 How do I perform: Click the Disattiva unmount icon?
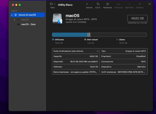[x=140, y=4]
